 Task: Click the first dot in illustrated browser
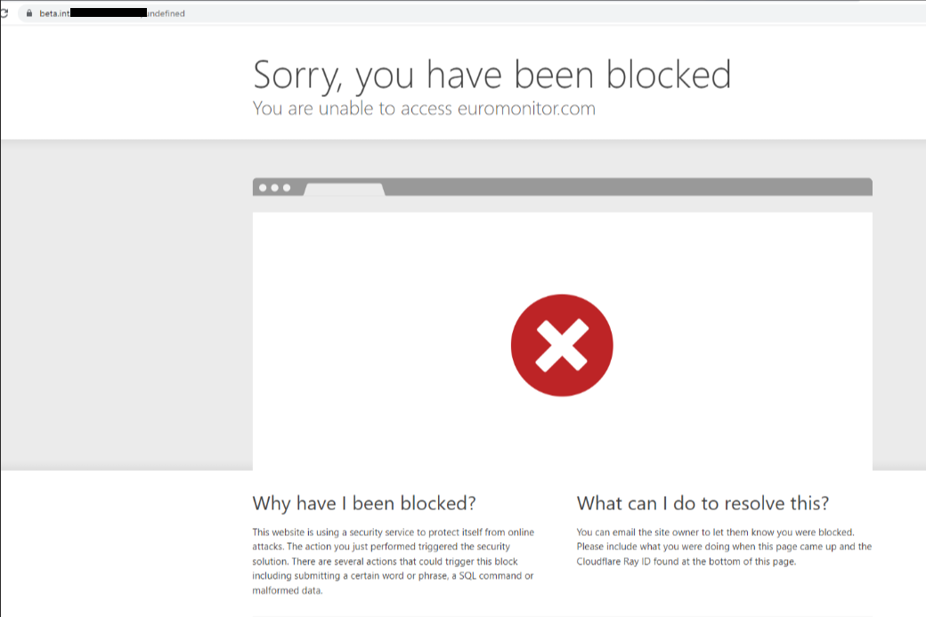[263, 188]
